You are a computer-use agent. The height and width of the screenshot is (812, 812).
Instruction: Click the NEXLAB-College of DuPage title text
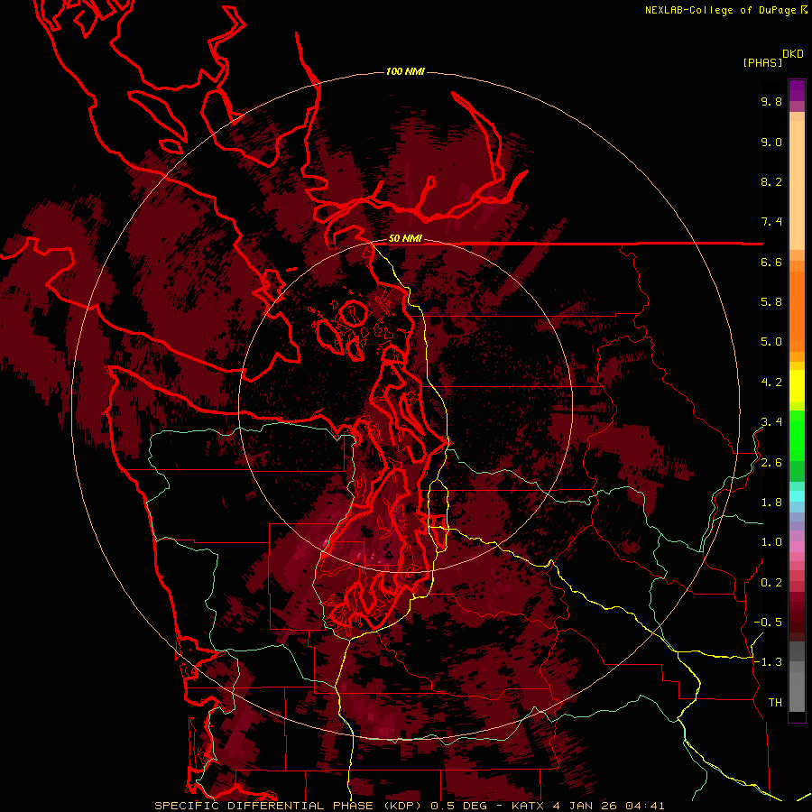721,10
